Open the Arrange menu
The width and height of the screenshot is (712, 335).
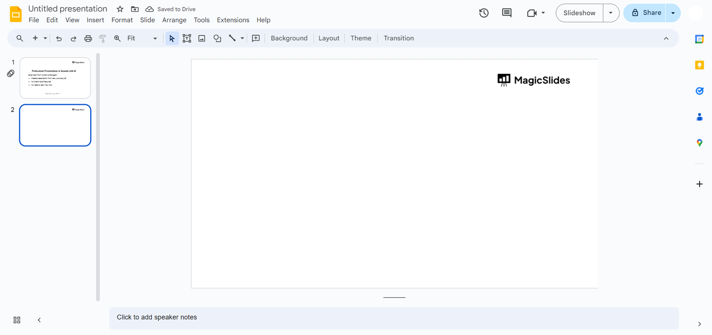tap(174, 20)
